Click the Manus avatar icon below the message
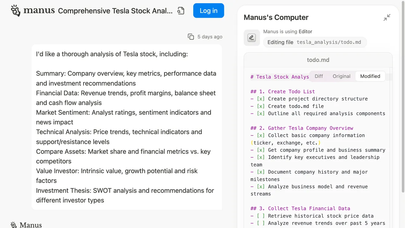 (x=14, y=225)
